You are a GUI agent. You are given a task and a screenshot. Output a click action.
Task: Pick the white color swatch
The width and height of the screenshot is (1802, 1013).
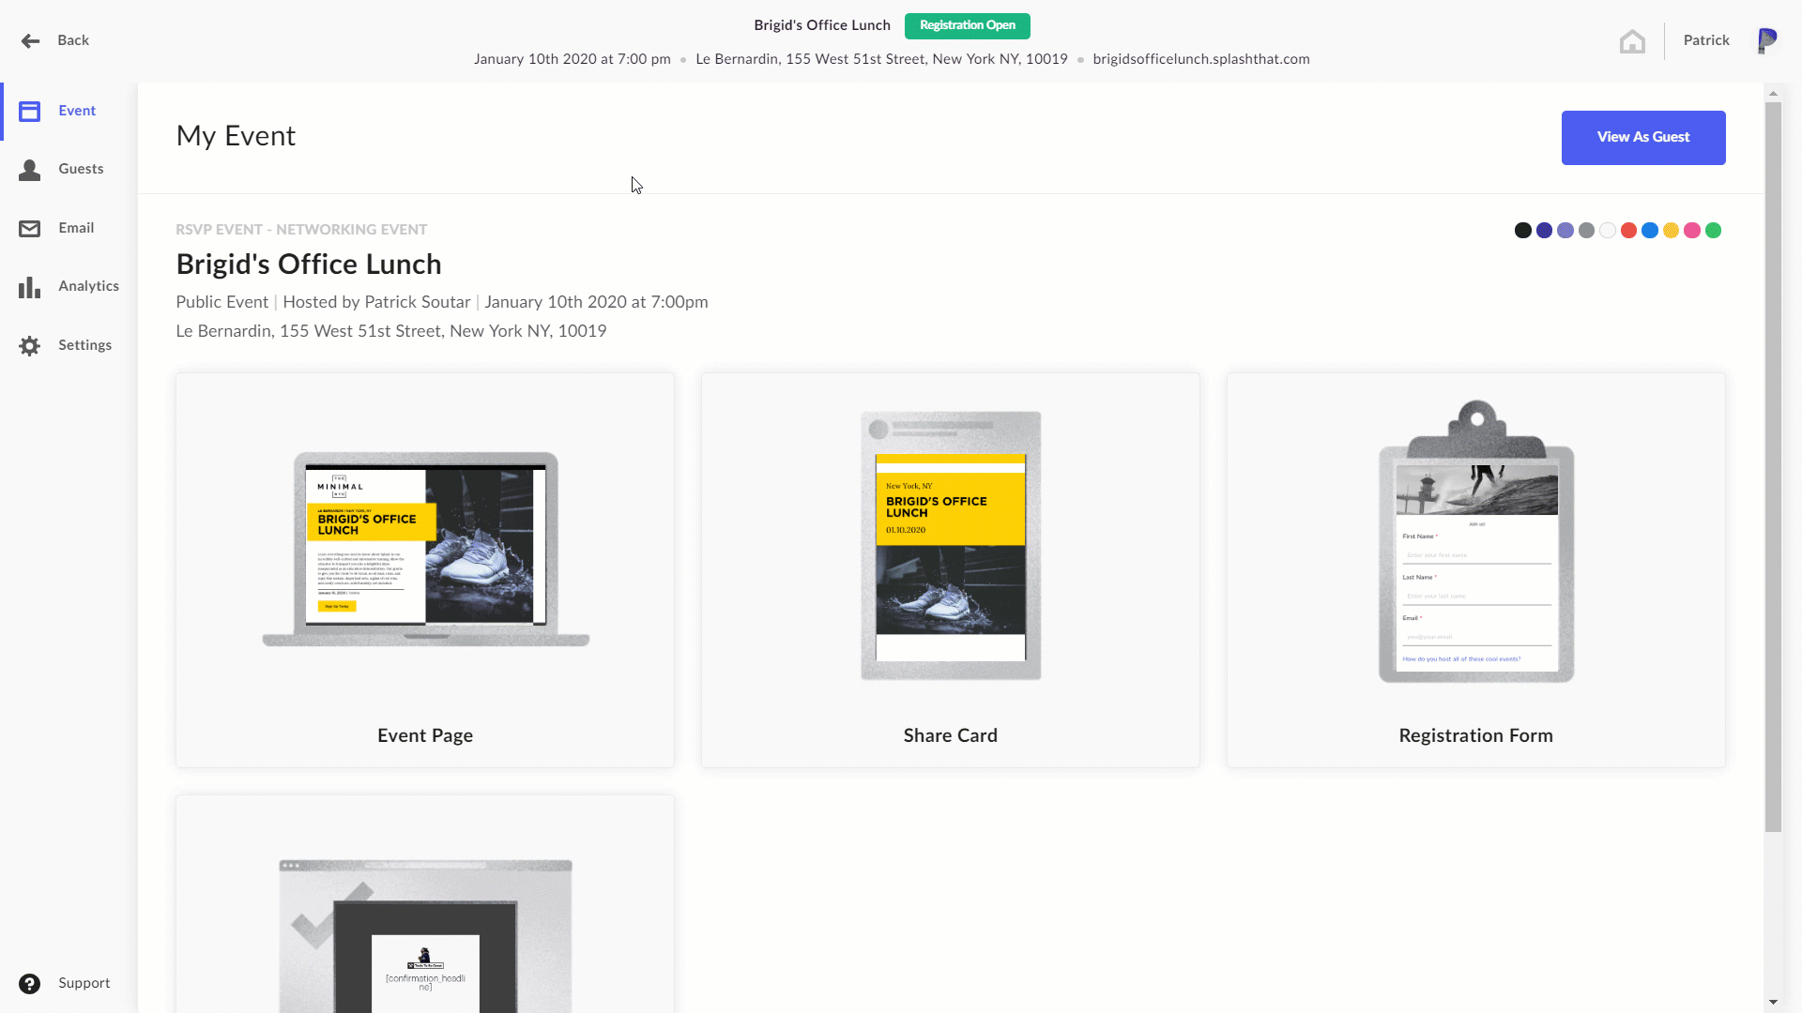point(1608,231)
